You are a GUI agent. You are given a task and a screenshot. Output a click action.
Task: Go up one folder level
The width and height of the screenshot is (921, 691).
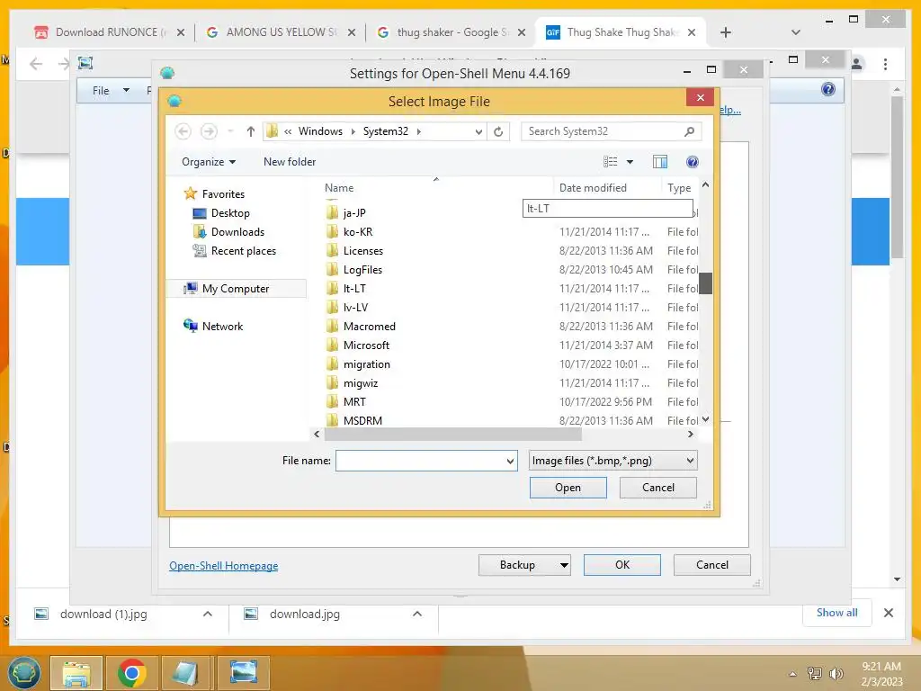[x=251, y=131]
